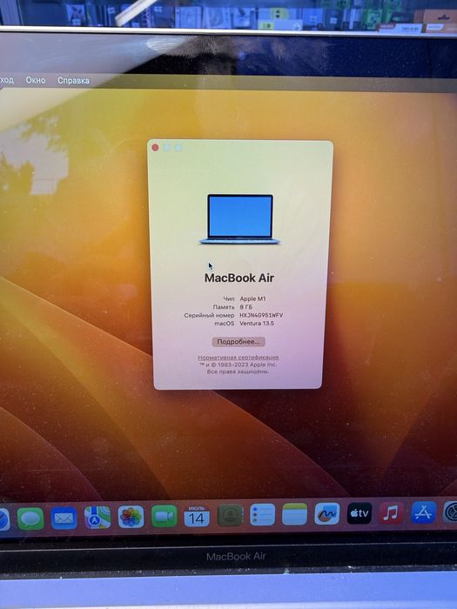The image size is (457, 609).
Task: Close the About This Mac window
Action: pyautogui.click(x=155, y=148)
